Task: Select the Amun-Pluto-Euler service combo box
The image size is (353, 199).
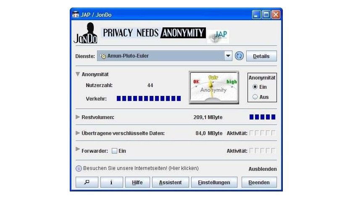Action: pyautogui.click(x=165, y=56)
